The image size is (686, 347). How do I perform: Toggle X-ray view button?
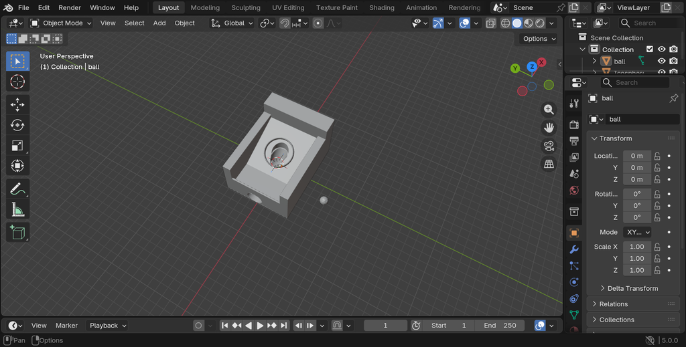click(x=490, y=23)
